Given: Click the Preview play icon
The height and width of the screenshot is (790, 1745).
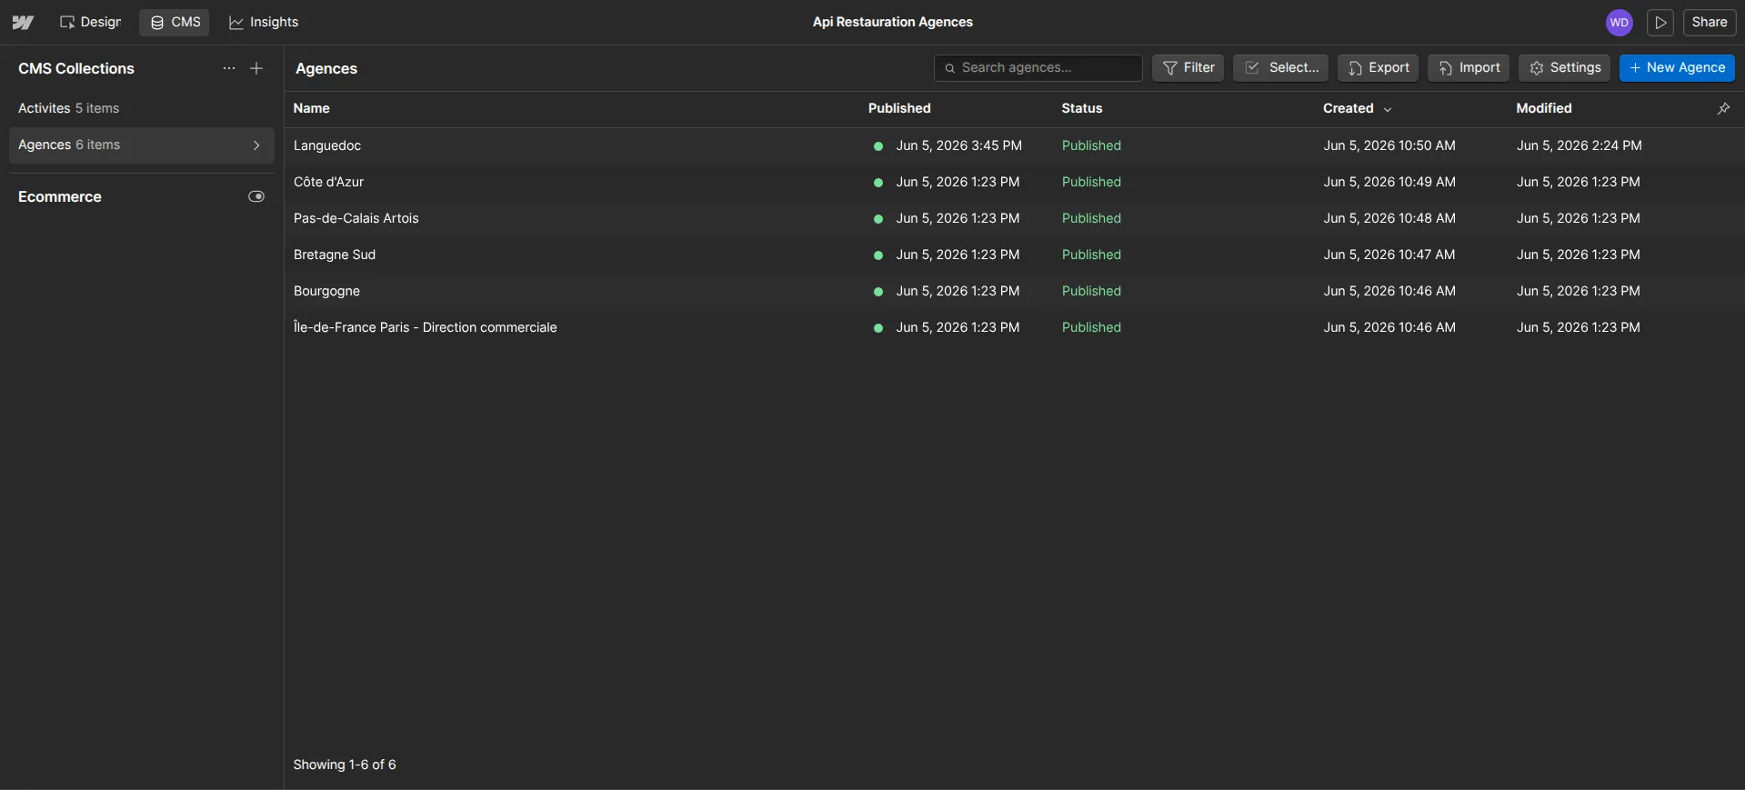Looking at the screenshot, I should point(1660,23).
